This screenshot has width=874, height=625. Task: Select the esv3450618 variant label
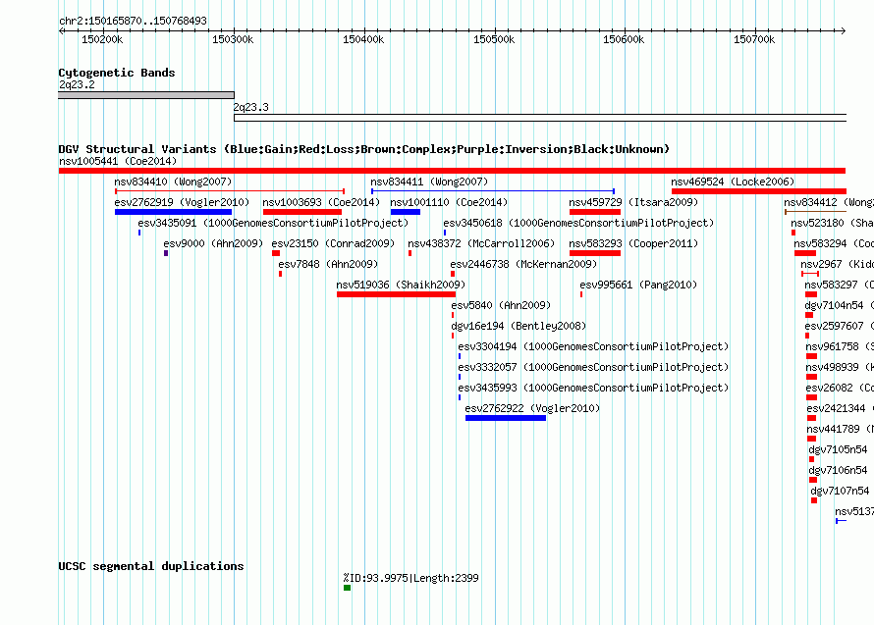coord(578,223)
